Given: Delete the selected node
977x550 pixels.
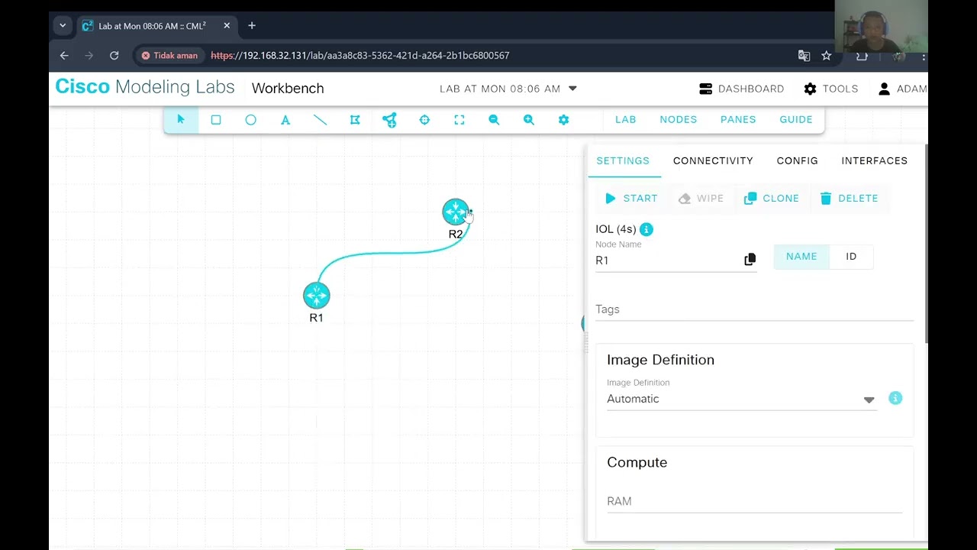Looking at the screenshot, I should (849, 199).
